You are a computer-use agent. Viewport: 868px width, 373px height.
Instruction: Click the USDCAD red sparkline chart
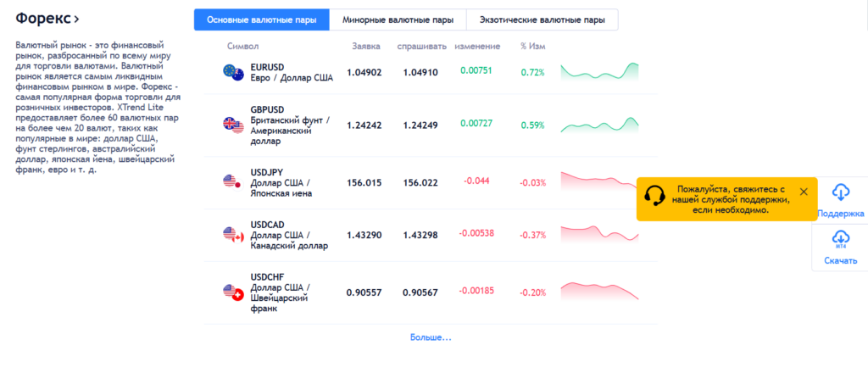[599, 233]
